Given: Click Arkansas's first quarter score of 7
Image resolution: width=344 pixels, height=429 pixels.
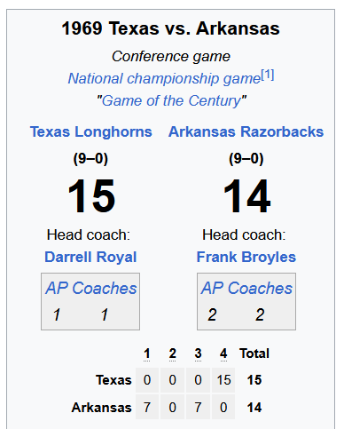Looking at the screenshot, I should click(x=147, y=408).
